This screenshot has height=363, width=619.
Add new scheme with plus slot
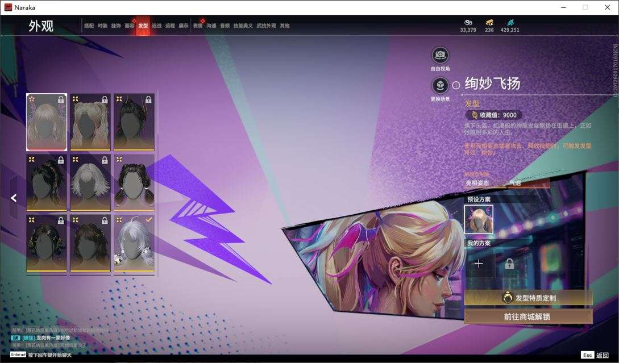(479, 264)
